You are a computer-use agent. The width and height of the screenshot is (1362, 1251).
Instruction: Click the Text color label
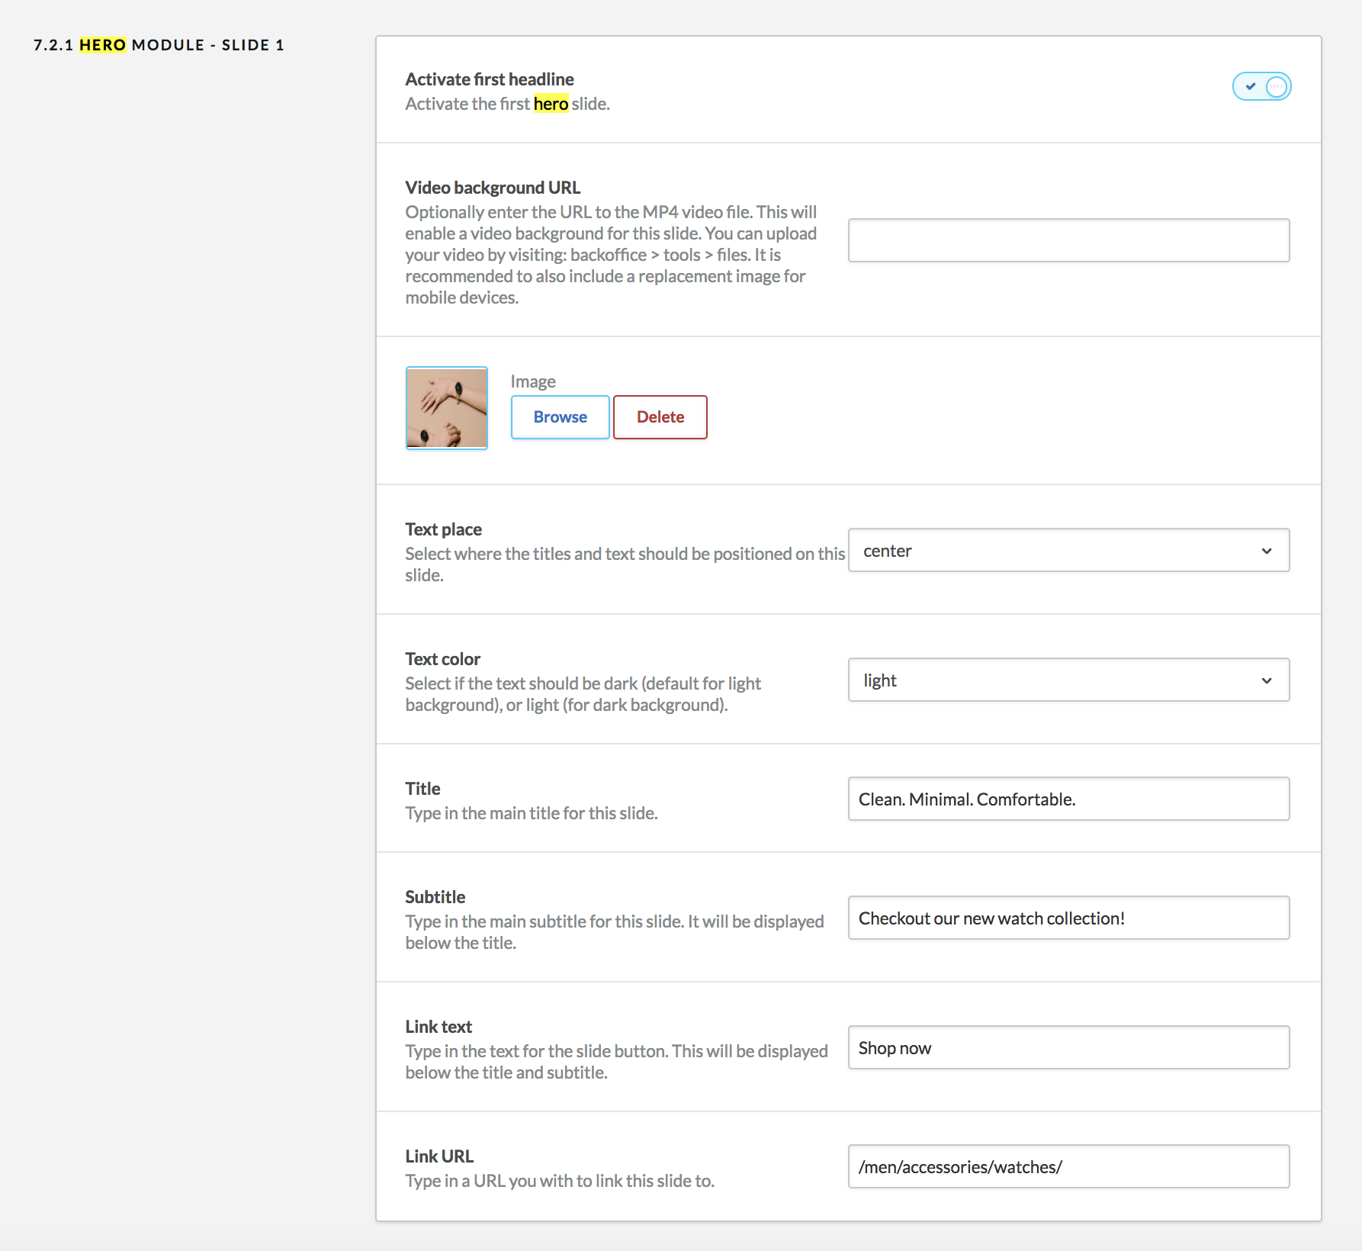[x=442, y=659]
